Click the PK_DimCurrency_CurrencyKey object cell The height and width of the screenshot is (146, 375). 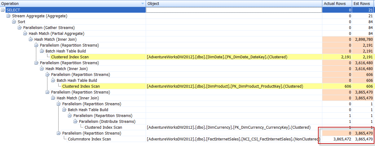coord(234,127)
